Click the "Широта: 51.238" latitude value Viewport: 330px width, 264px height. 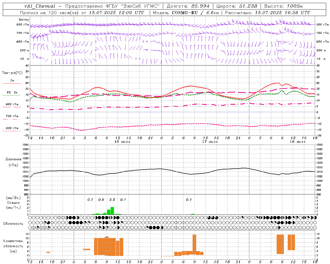(237, 6)
